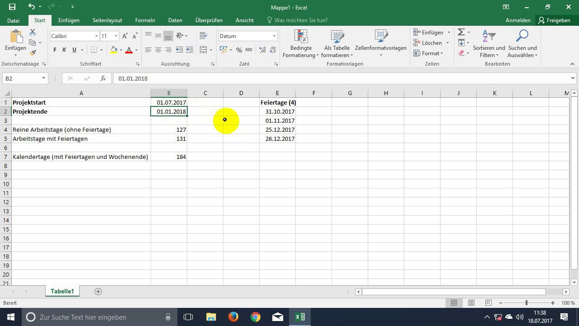Decrease font size with the small A icon

pos(136,36)
